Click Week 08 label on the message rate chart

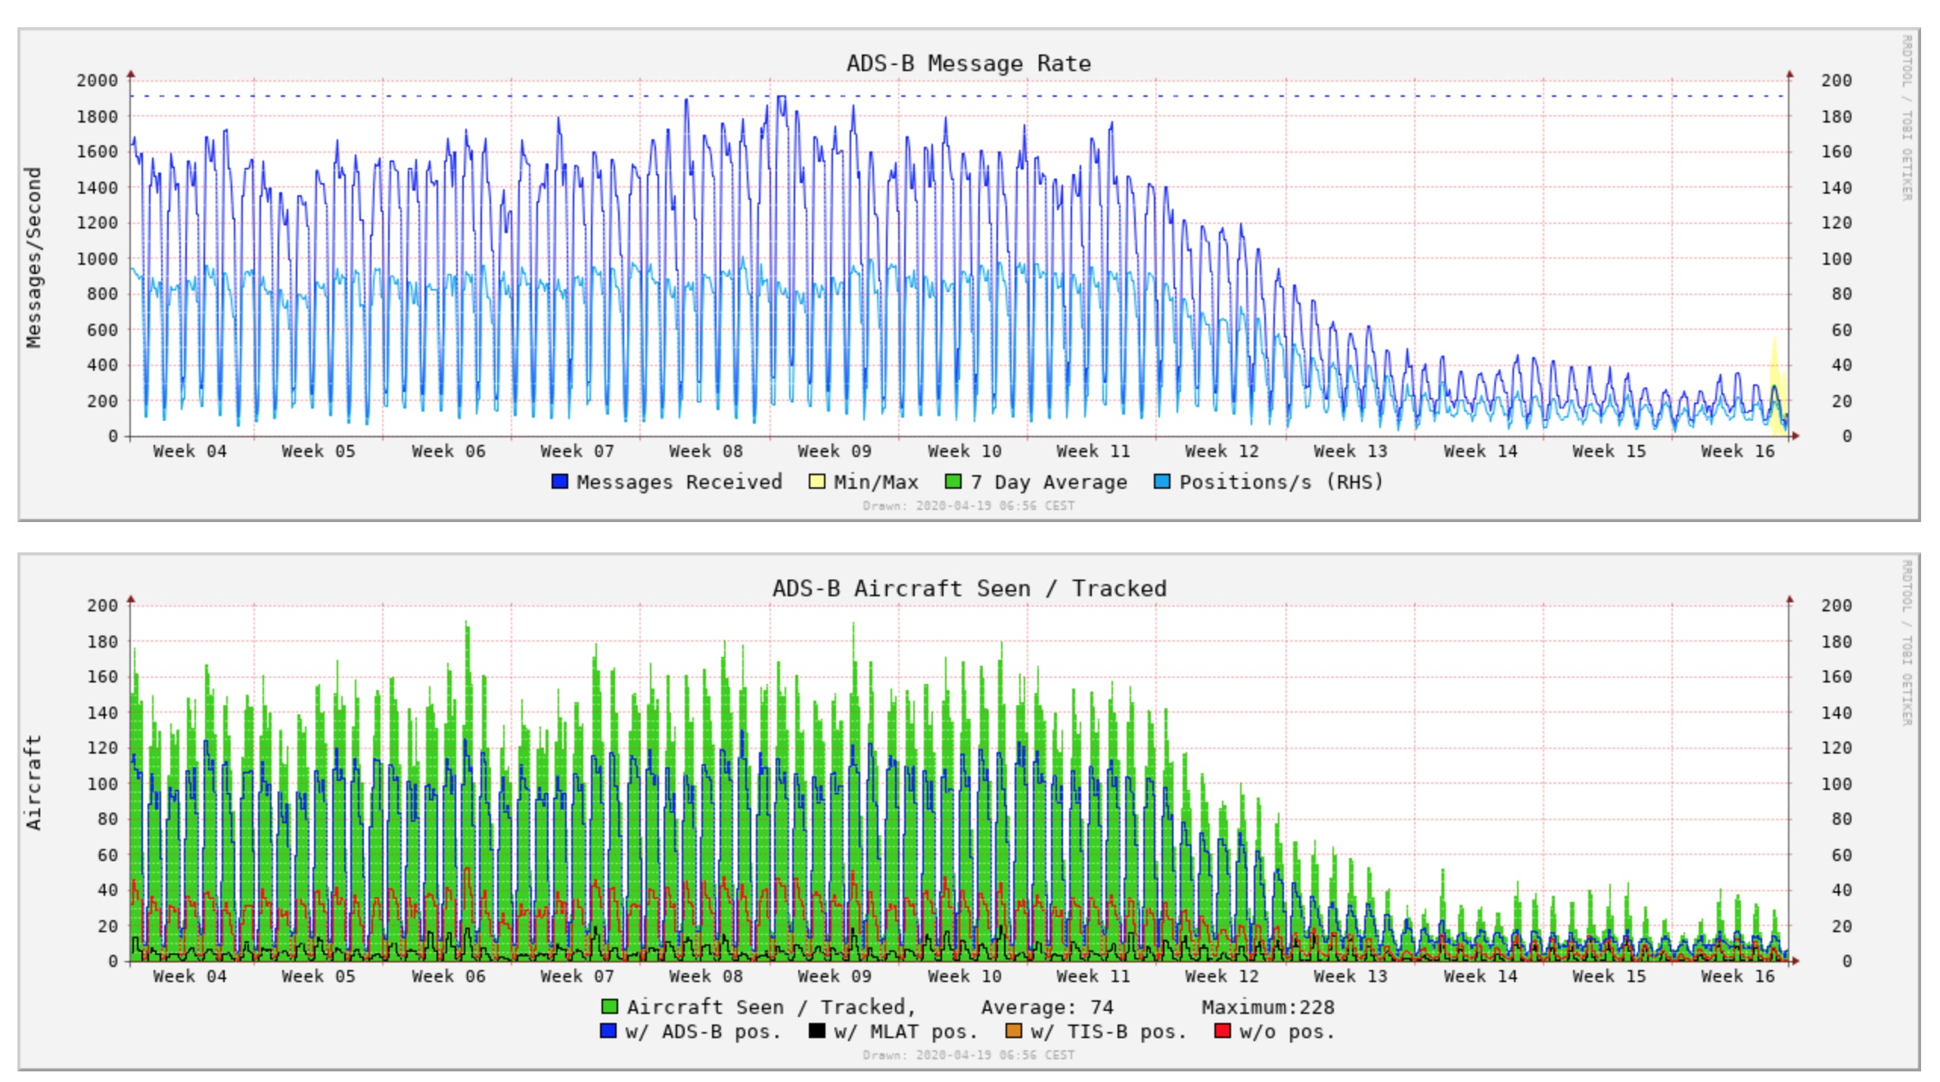[x=705, y=451]
